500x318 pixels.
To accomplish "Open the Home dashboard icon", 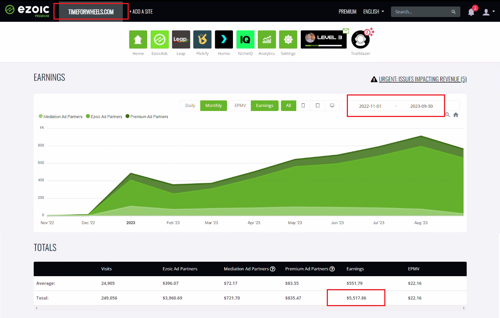I will (x=138, y=39).
